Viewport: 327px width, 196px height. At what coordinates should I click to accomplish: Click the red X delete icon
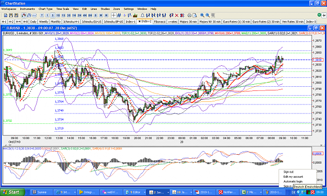(177, 15)
